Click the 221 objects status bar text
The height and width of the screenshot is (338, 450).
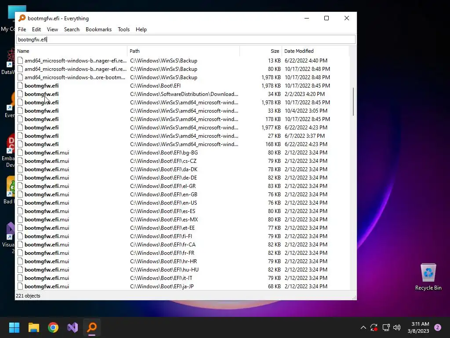click(28, 296)
